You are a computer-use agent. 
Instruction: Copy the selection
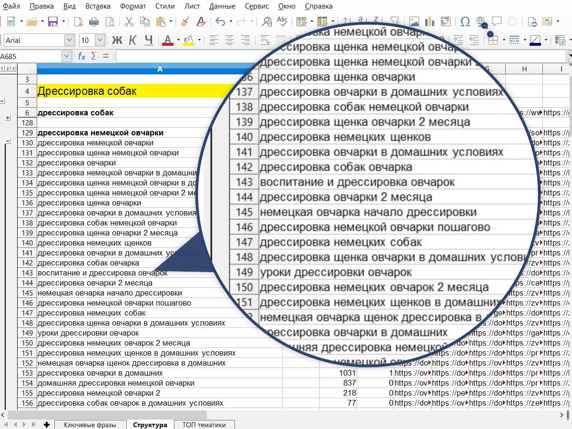145,21
